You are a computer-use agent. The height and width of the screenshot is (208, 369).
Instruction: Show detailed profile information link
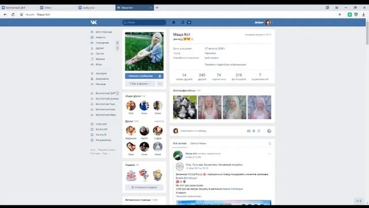pyautogui.click(x=225, y=64)
